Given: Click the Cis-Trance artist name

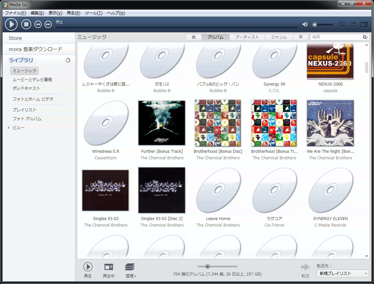Looking at the screenshot, I should (274, 225).
